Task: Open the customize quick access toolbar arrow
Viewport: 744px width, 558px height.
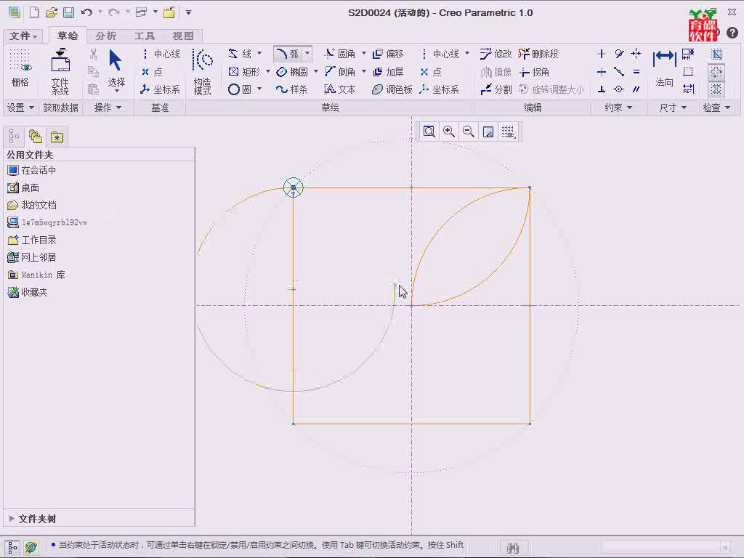Action: pyautogui.click(x=188, y=12)
